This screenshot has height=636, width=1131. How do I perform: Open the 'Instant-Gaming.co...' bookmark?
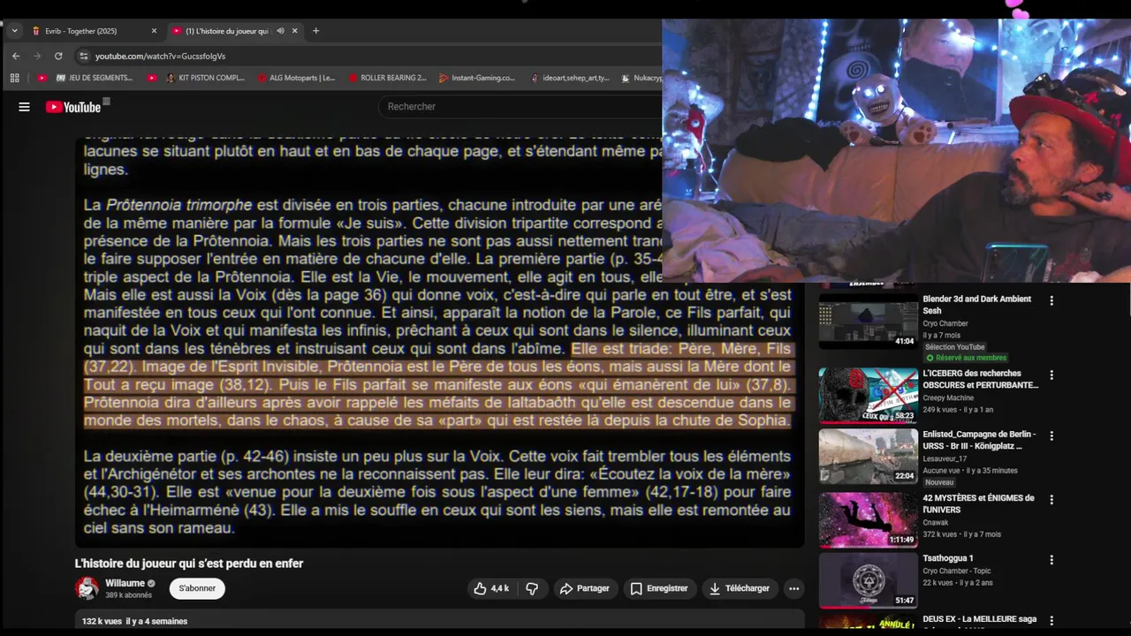click(x=477, y=78)
